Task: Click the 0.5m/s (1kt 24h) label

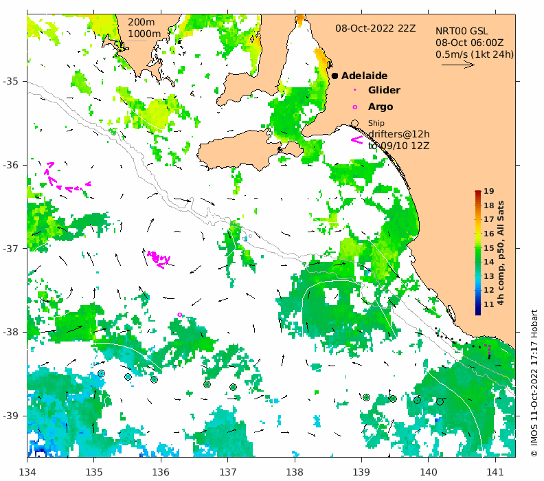Action: [475, 54]
